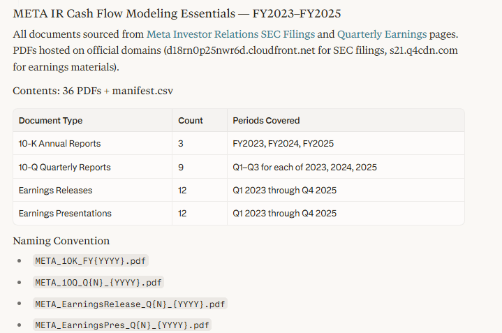This screenshot has height=333, width=502.
Task: Click the Contents: 36 PDFs + manifest.csv line
Action: [93, 91]
